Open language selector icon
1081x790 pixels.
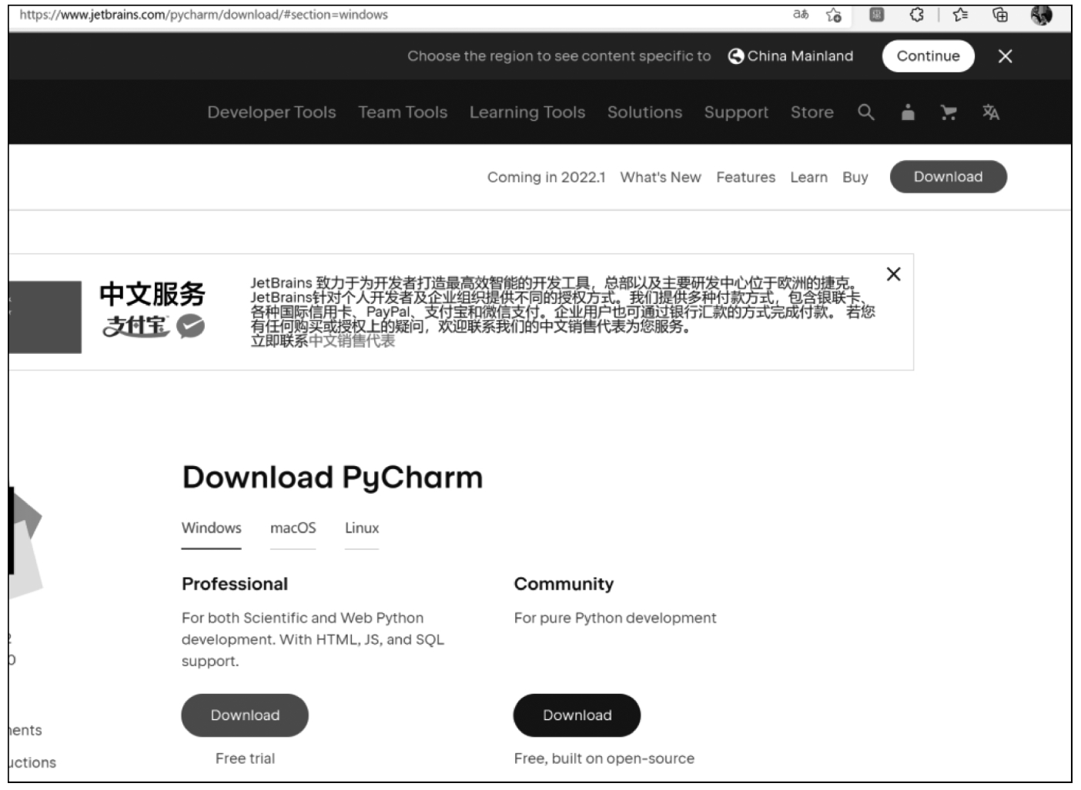click(x=990, y=112)
